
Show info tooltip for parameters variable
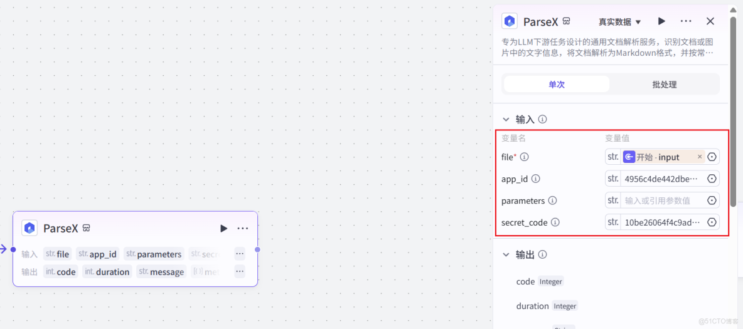[x=552, y=201]
